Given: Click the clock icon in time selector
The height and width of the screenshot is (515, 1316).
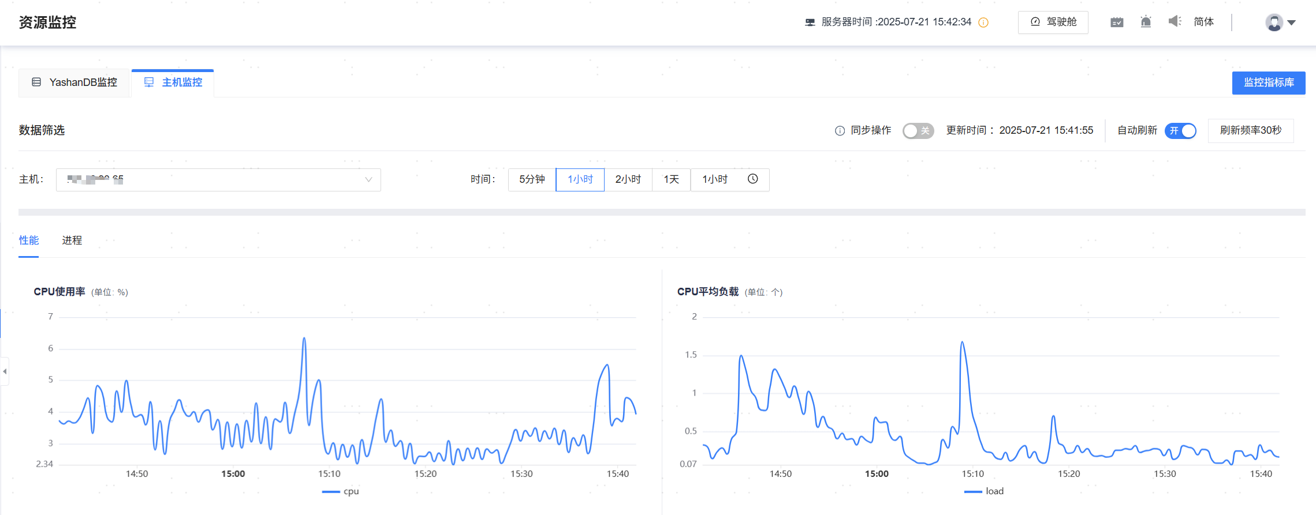Looking at the screenshot, I should (753, 179).
